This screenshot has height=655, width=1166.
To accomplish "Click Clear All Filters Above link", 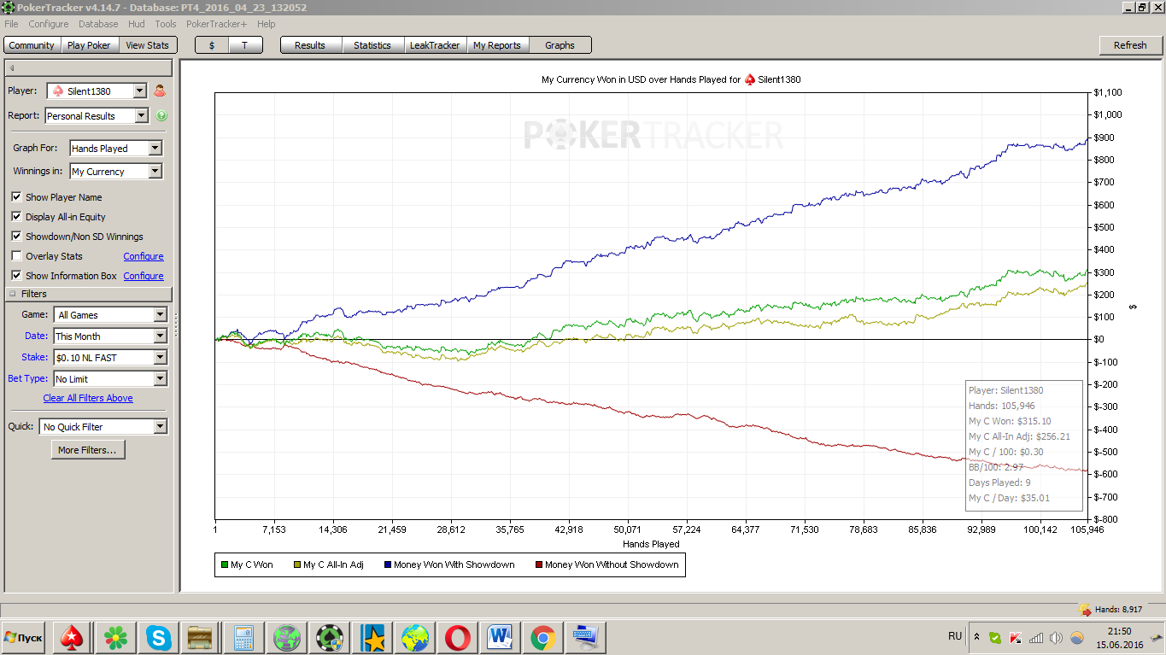I will 88,398.
